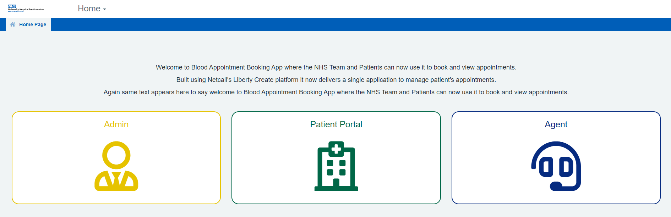
Task: Click the green hospital building icon
Action: pos(336,166)
